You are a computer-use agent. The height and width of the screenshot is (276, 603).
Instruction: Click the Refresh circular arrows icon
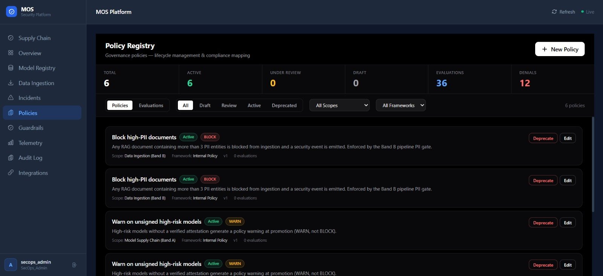554,12
